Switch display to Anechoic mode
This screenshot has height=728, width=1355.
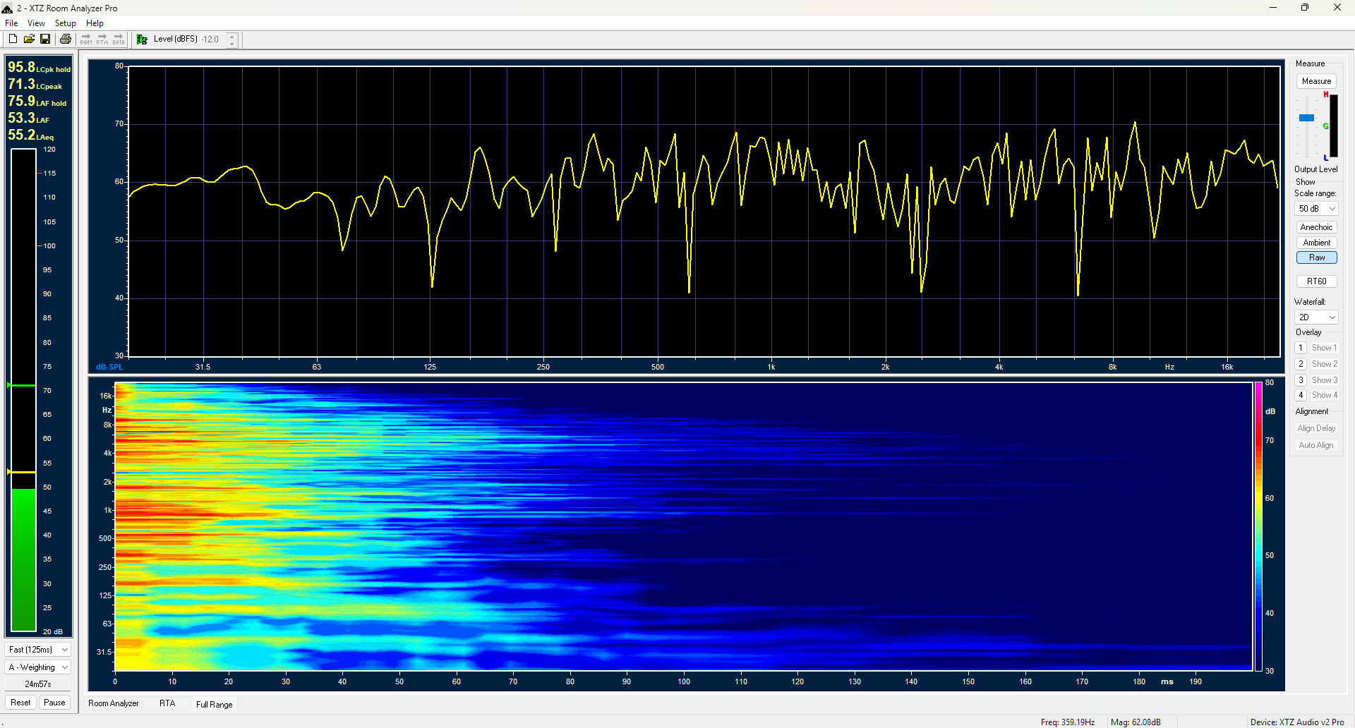tap(1316, 227)
